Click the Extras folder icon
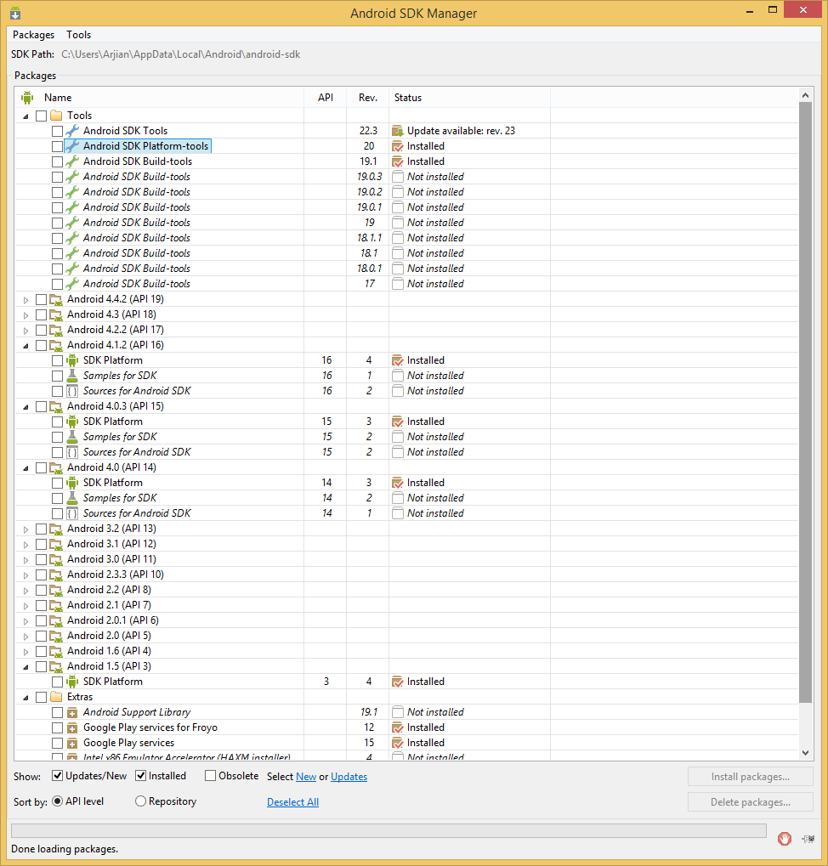 click(x=56, y=697)
